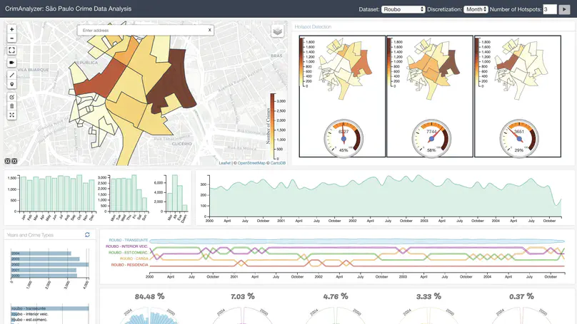Select the second hotspot map with 58% gauge

pos(430,96)
